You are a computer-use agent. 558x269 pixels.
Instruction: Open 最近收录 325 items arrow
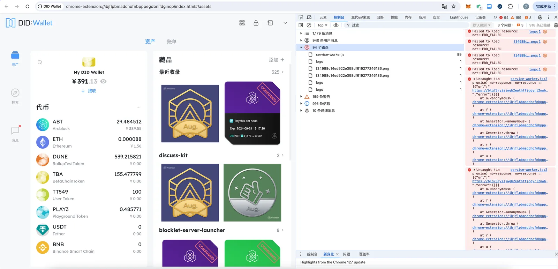282,72
